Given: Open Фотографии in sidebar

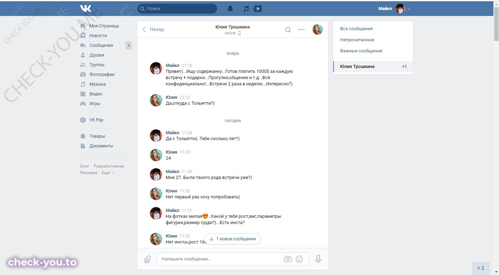Looking at the screenshot, I should point(102,75).
